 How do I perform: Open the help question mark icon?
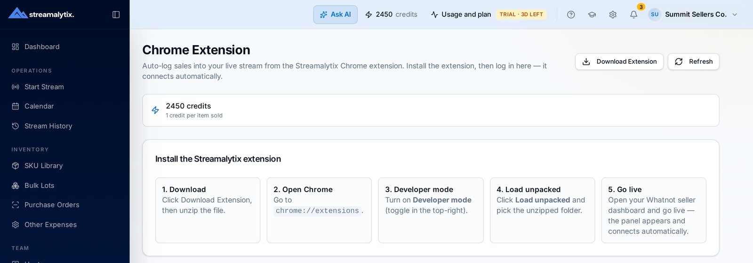[571, 15]
